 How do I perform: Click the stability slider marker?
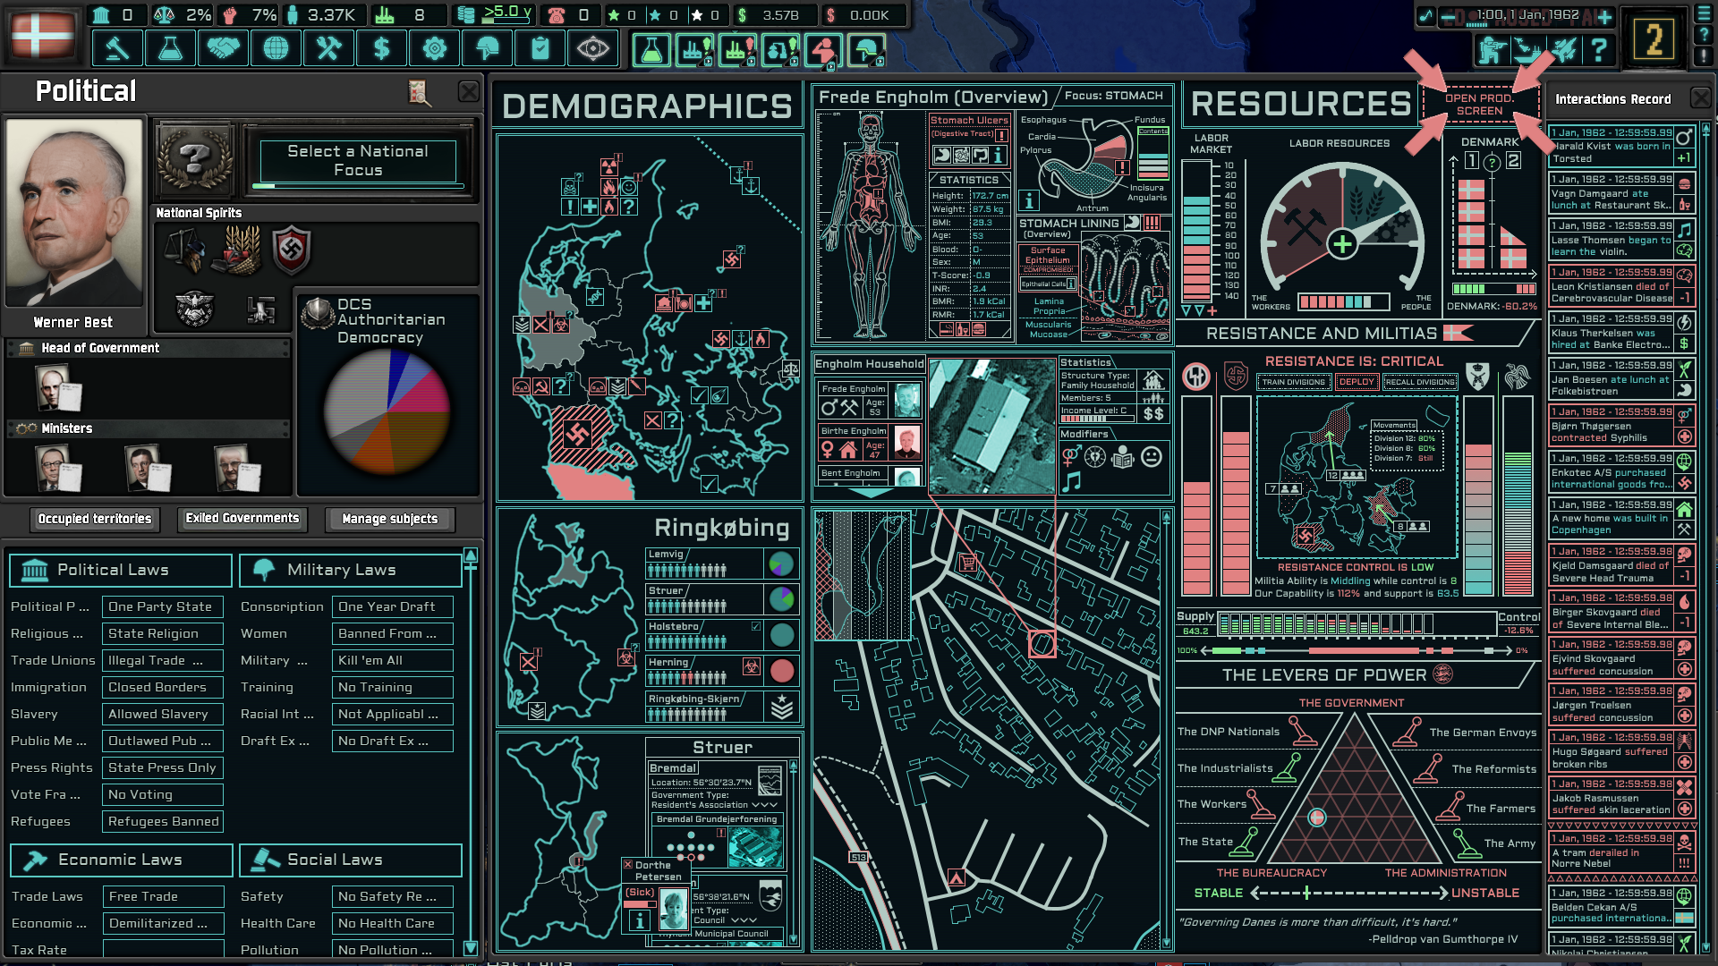click(1306, 893)
